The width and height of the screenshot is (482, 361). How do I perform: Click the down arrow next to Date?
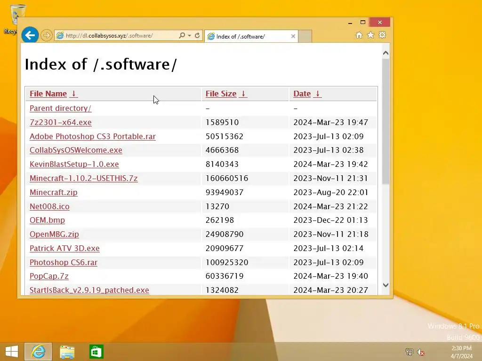click(318, 94)
